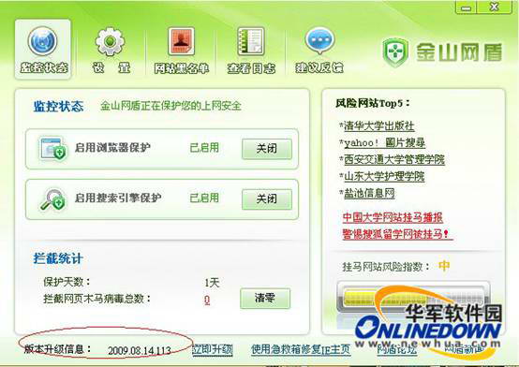
Task: Click the search engine protection magnifier icon
Action: click(53, 199)
